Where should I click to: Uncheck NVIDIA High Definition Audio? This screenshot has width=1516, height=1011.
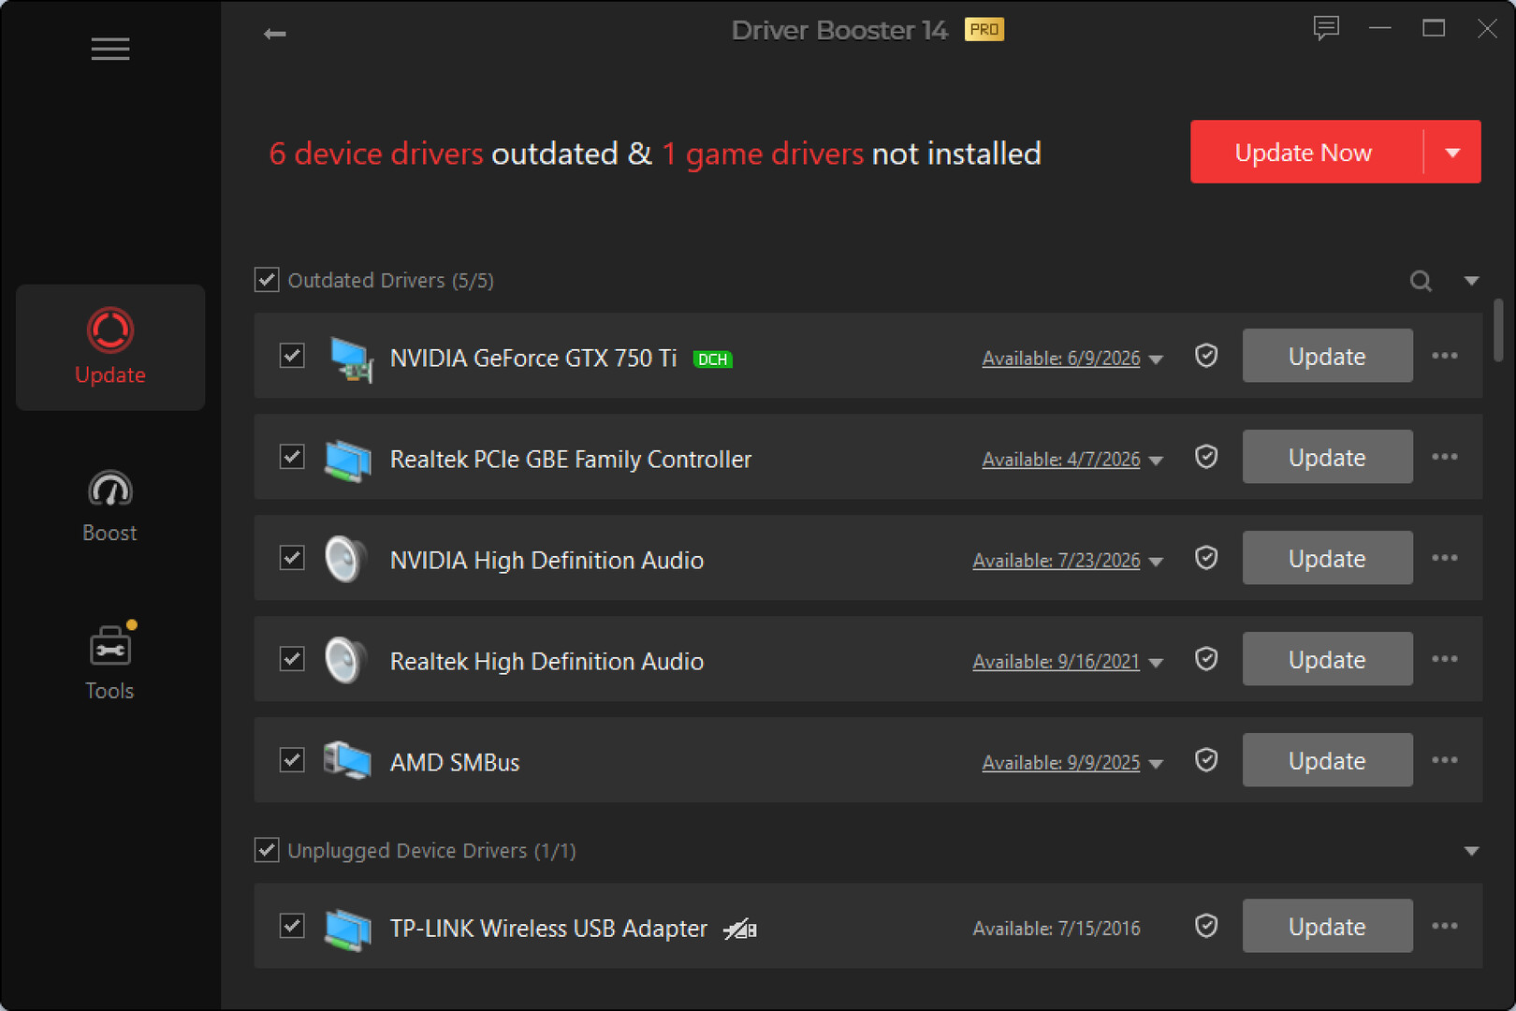click(292, 558)
